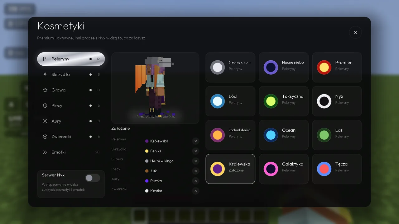Click the Feniks entry in Założone

pos(153,151)
